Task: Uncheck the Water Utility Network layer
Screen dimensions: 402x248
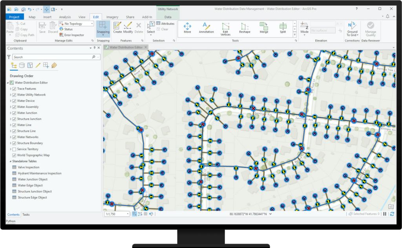Action: click(15, 95)
